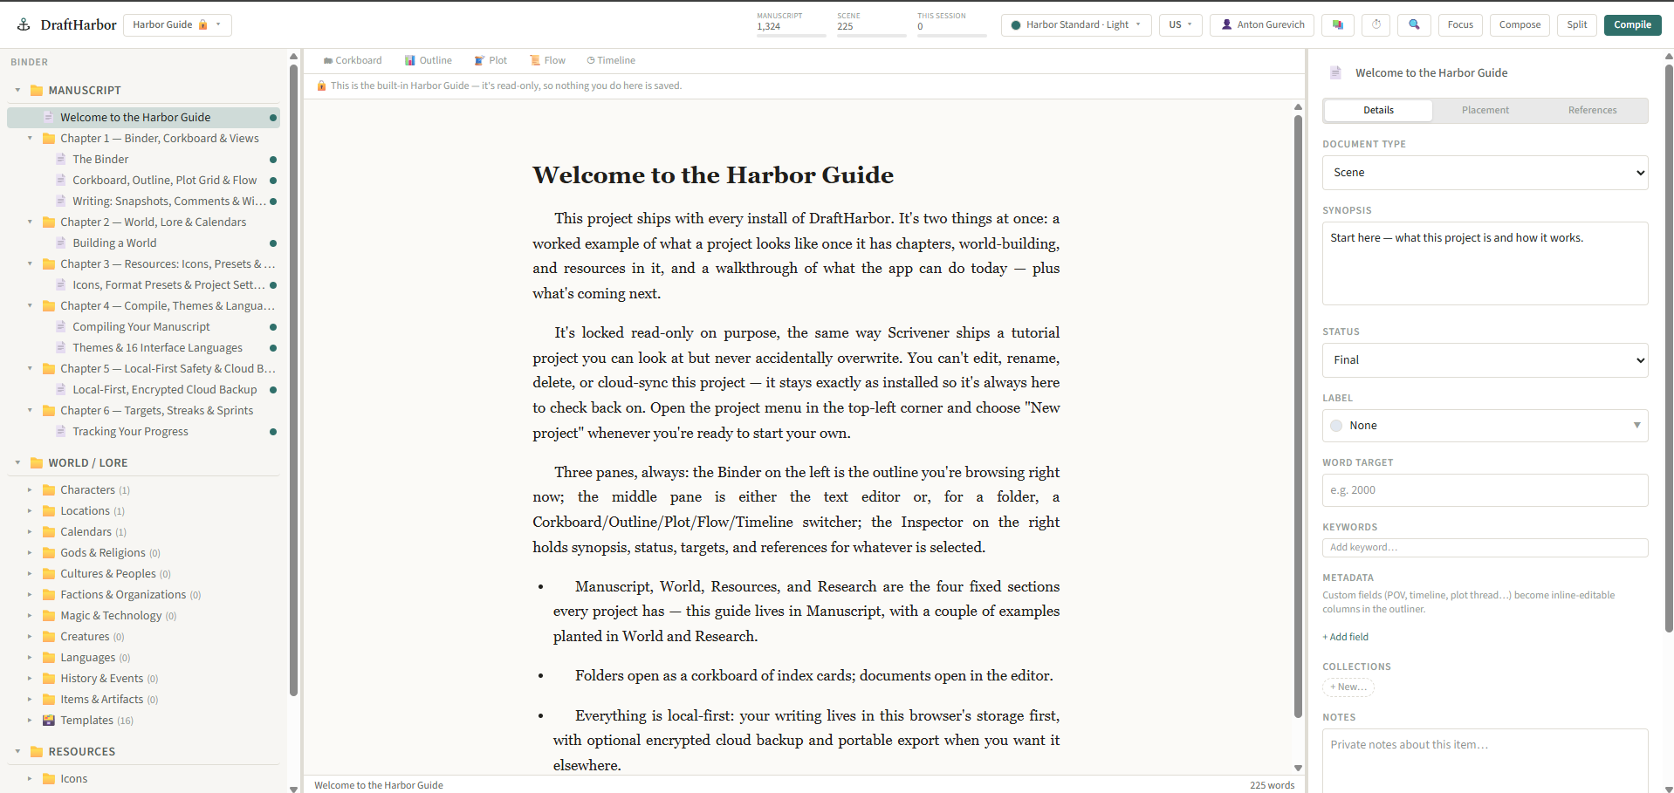
Task: Click the None label color swatch
Action: coord(1336,426)
